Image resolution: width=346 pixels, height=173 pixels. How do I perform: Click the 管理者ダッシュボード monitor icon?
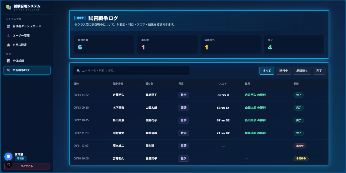8,26
